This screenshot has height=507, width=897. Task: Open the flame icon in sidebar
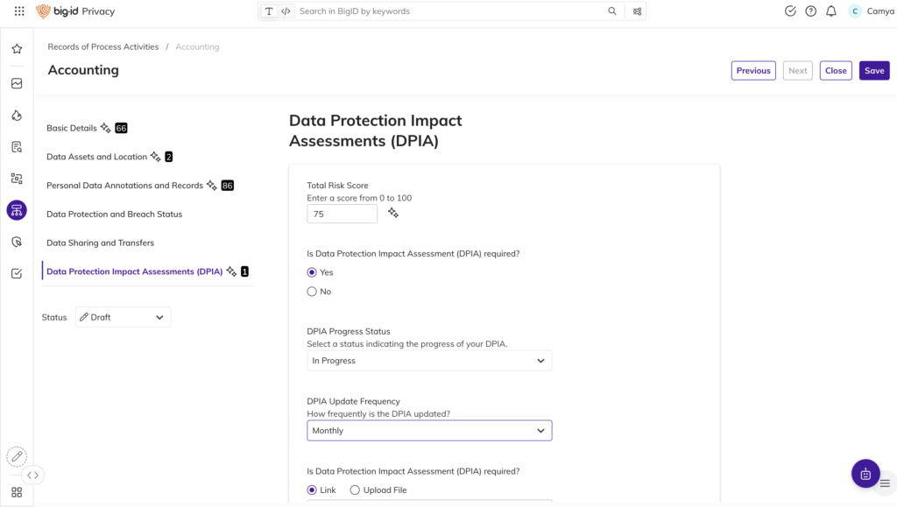17,116
